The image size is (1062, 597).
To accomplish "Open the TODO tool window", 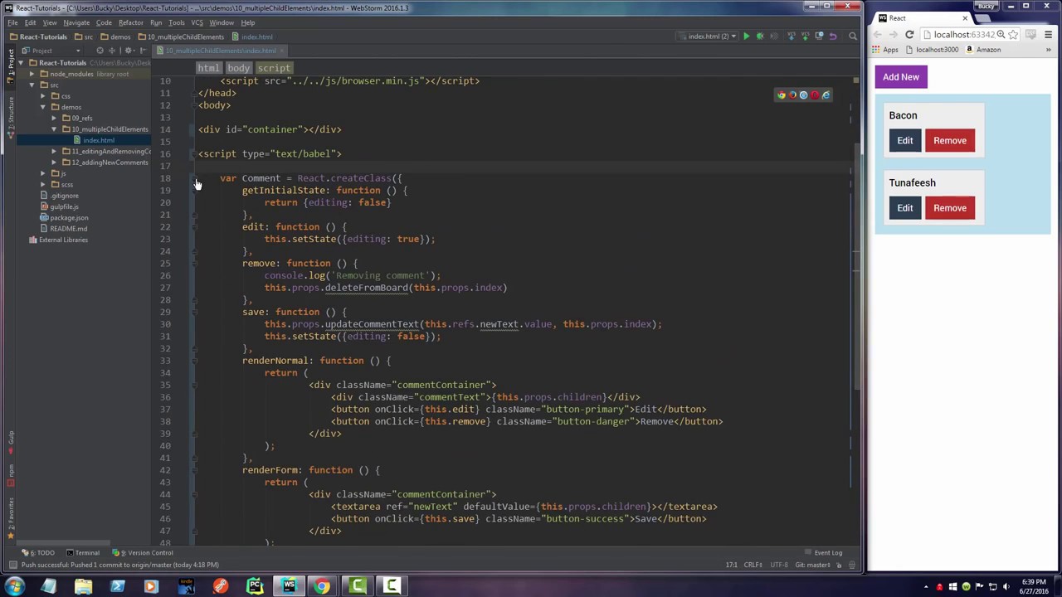I will [40, 553].
